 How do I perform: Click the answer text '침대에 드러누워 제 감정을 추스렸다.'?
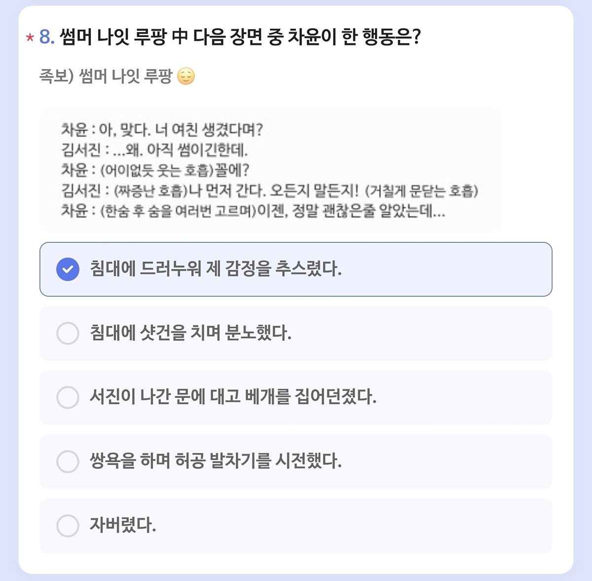[x=216, y=269]
